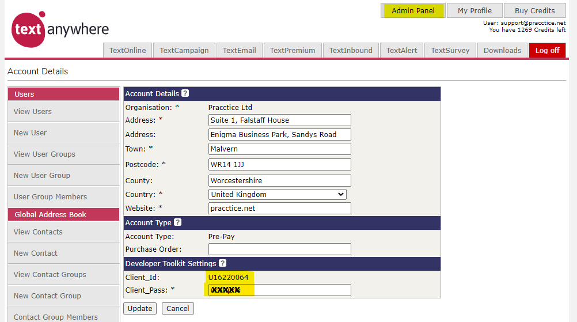The image size is (577, 322).
Task: Click the user email support@pracctice.net
Action: 533,23
